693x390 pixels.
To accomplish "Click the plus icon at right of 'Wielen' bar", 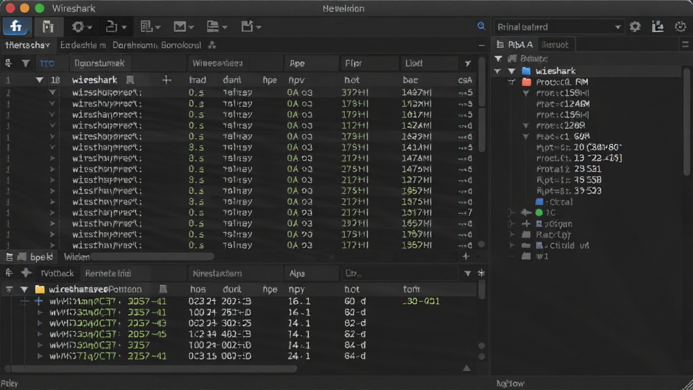I will tap(466, 257).
